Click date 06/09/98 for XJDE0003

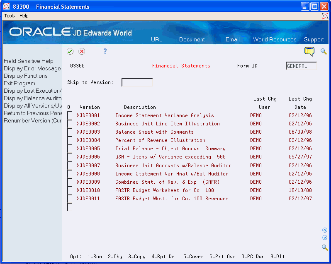point(300,132)
